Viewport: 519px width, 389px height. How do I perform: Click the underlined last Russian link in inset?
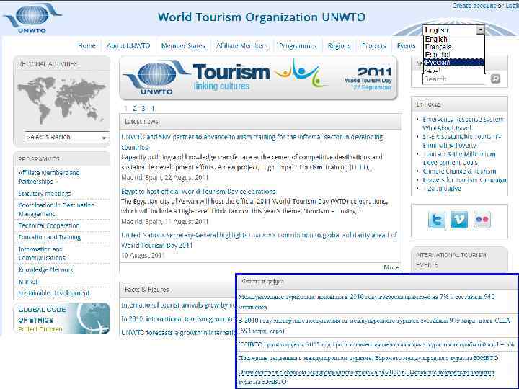(366, 377)
